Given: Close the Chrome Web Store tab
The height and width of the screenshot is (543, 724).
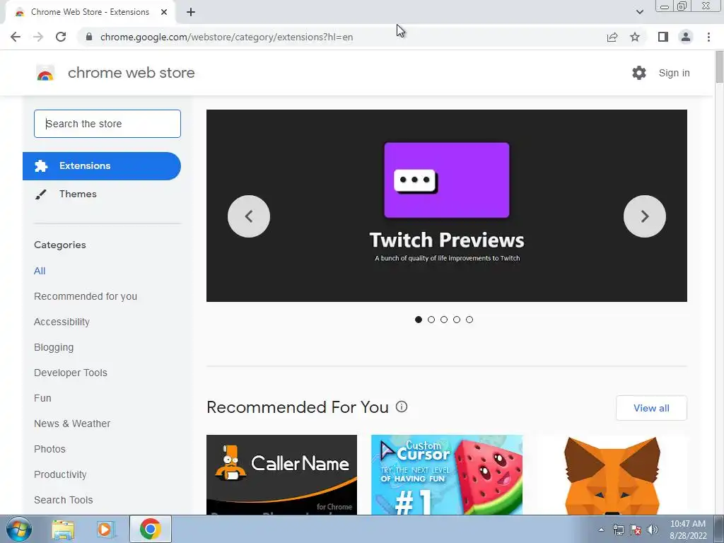Looking at the screenshot, I should tap(164, 13).
